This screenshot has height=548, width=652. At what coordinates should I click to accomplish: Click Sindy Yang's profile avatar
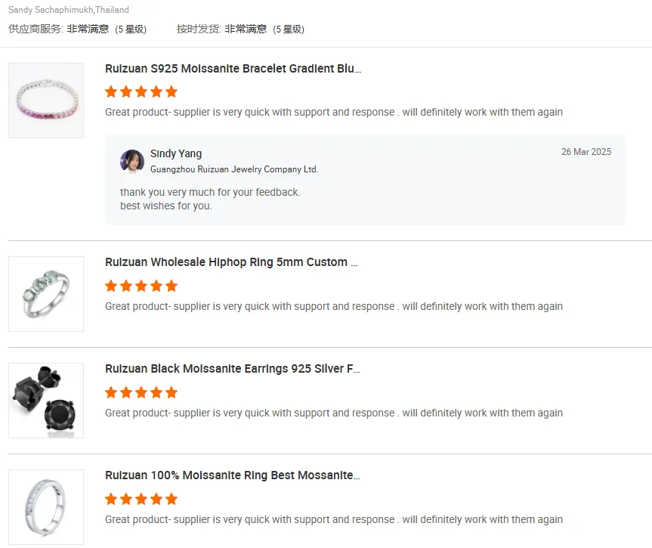(x=132, y=161)
